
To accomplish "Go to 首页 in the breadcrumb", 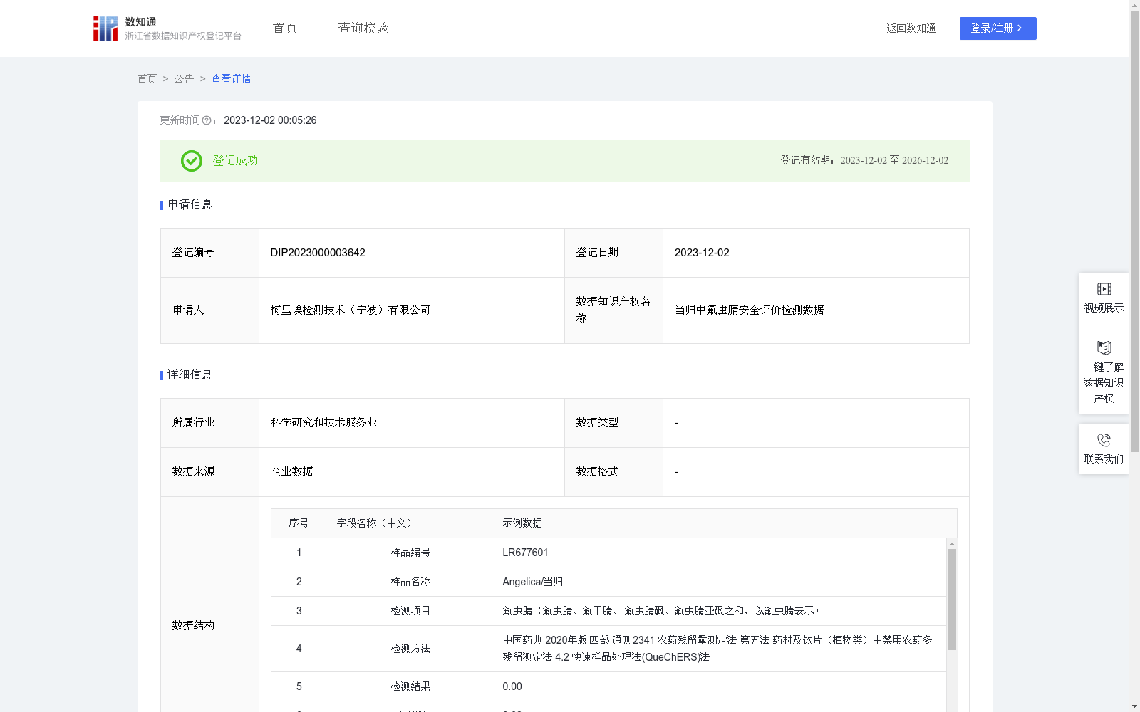I will pyautogui.click(x=147, y=79).
